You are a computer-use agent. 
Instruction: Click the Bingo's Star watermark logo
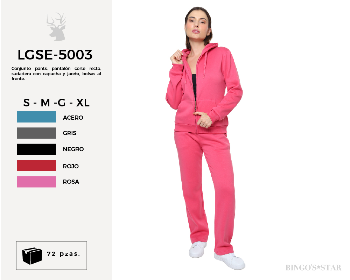point(314,267)
